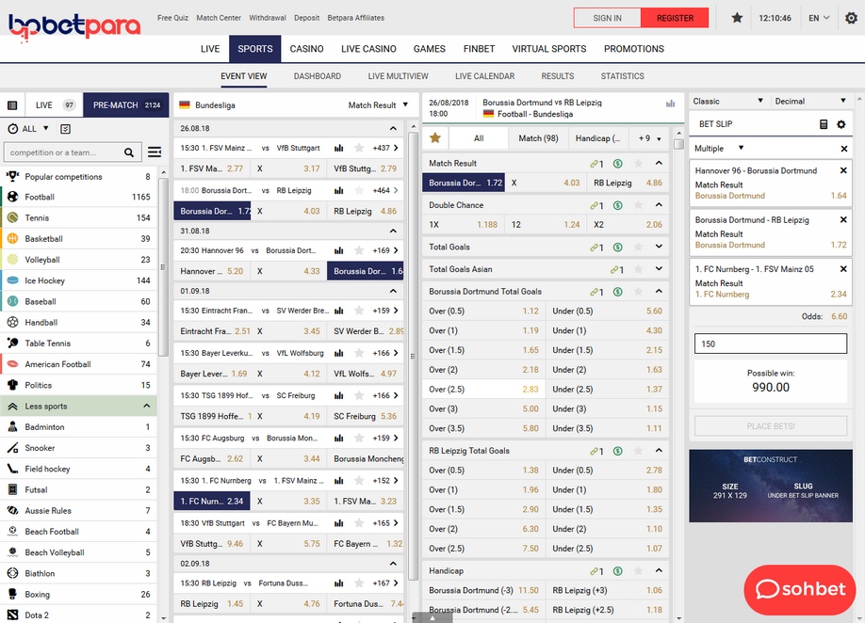Open stats chart for Mainz vs Stuttgart
This screenshot has width=865, height=623.
pyautogui.click(x=338, y=148)
